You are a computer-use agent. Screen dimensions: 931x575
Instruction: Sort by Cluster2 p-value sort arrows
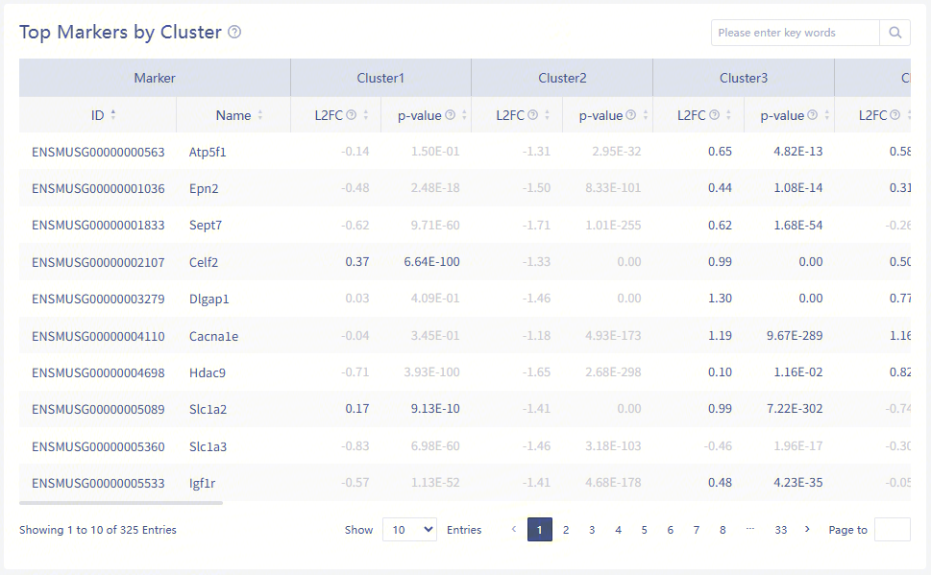pos(646,115)
